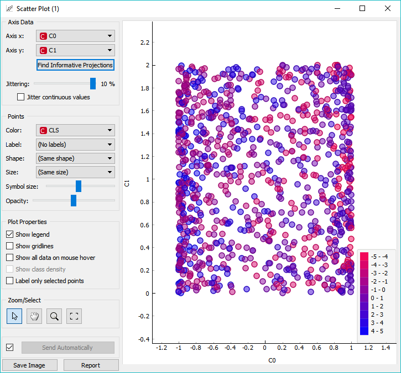The image size is (401, 373).
Task: Expand the Label dropdown showing No labels
Action: click(x=75, y=145)
